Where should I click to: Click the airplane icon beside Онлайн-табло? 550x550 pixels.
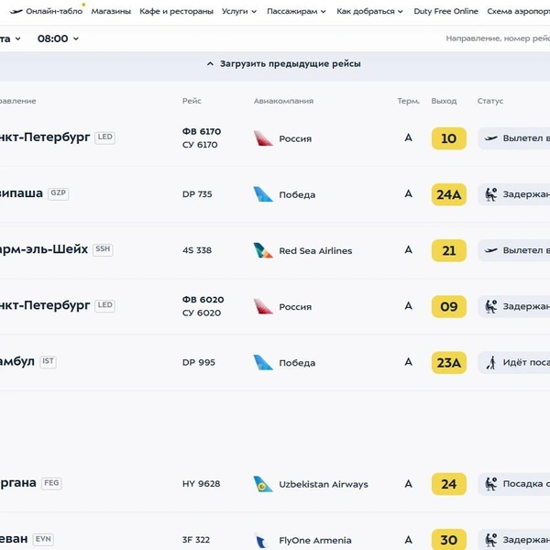[16, 12]
